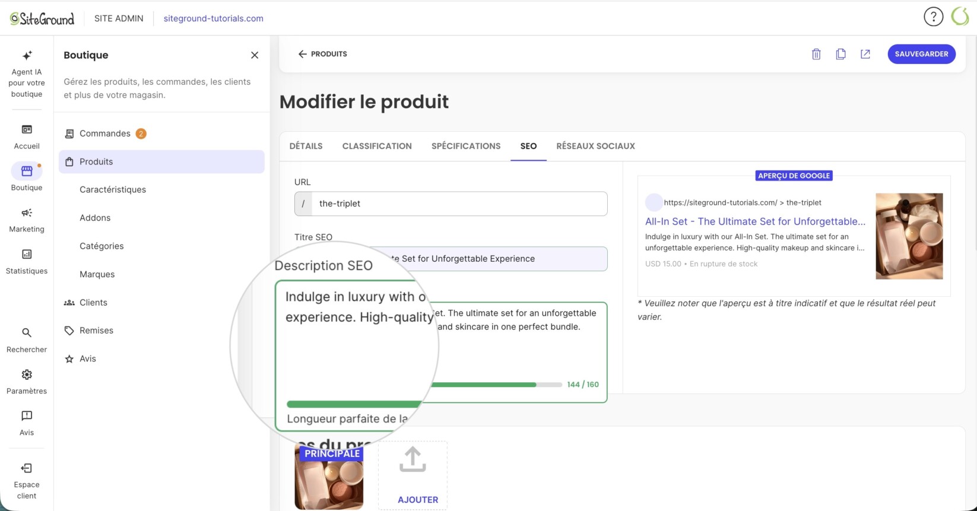Click the SEO description length progress bar

pos(496,385)
